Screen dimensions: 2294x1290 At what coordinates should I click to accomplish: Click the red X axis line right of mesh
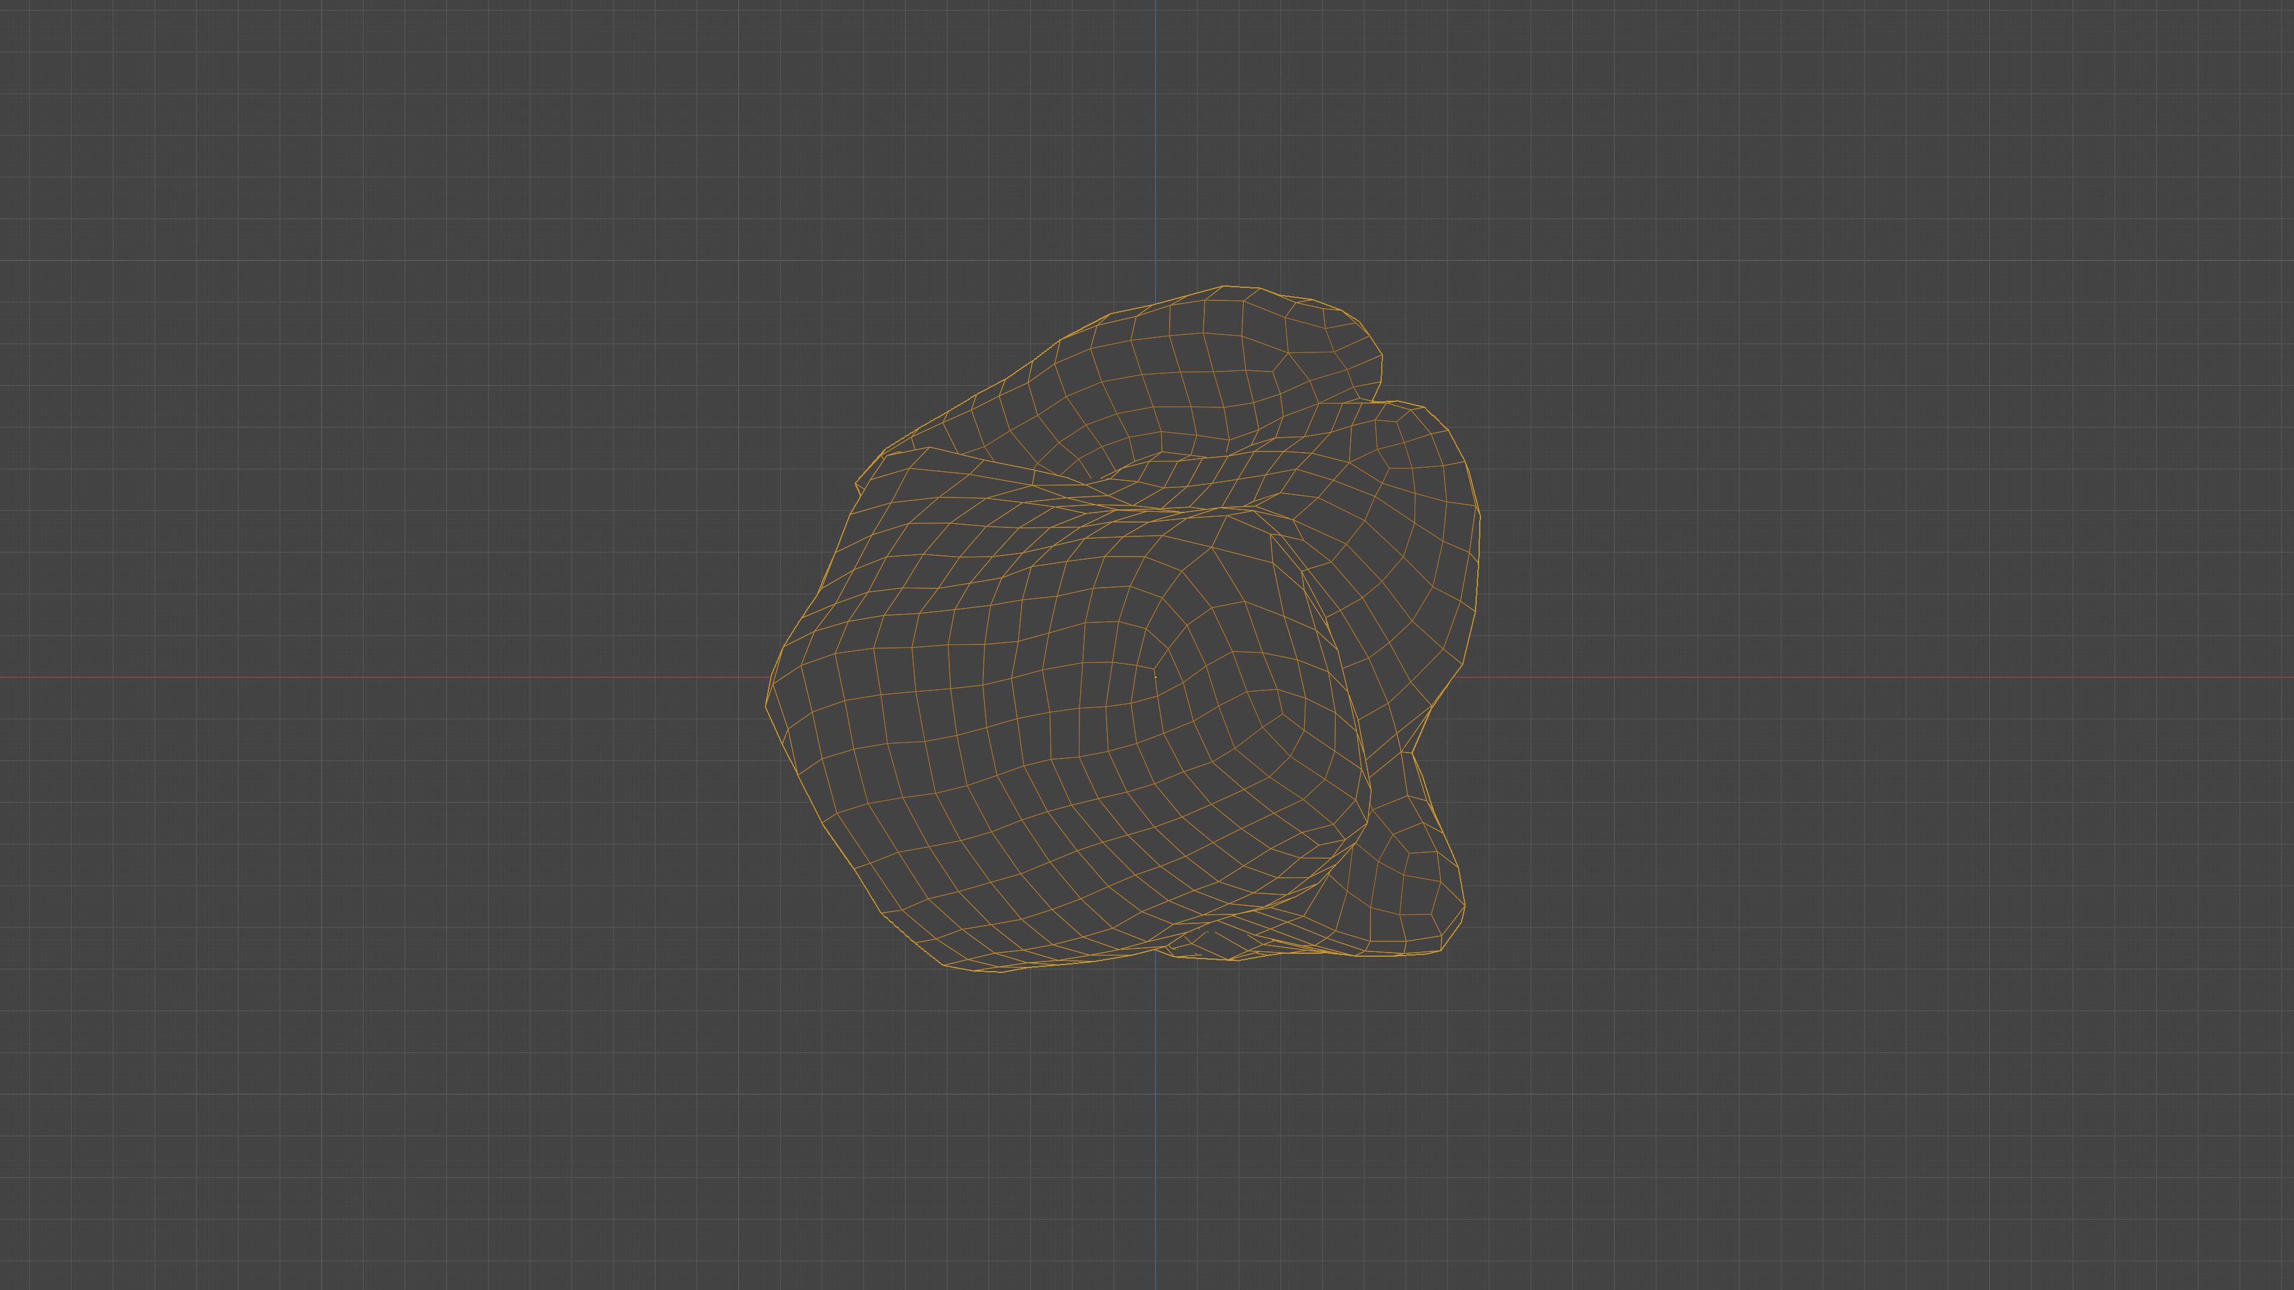[x=1870, y=677]
